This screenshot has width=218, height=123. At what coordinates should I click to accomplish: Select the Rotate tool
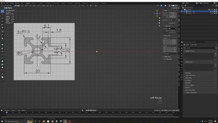click(2, 21)
